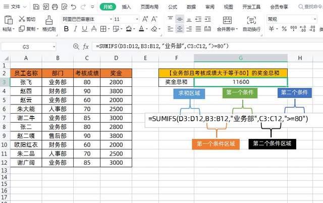Open the 公式 (Formulas) tab
This screenshot has width=323, height=203.
172,7
